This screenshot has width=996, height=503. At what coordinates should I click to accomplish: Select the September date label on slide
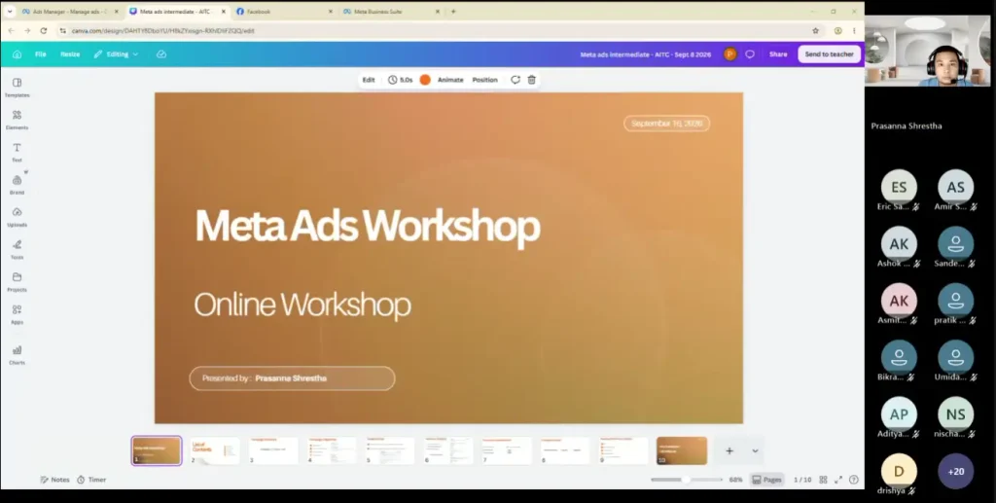(x=667, y=124)
